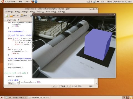Select the simpleTest.c taskbar button
Viewport: 133px width, 99px height.
tap(39, 97)
